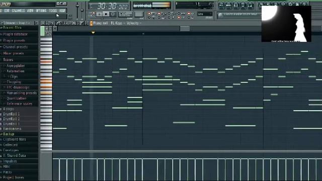Screen dimensions: 322x181
Task: Open the EDIT menu
Action: [x=7, y=11]
